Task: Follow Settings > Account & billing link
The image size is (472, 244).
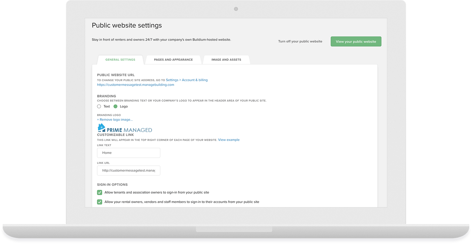Action: tap(187, 80)
